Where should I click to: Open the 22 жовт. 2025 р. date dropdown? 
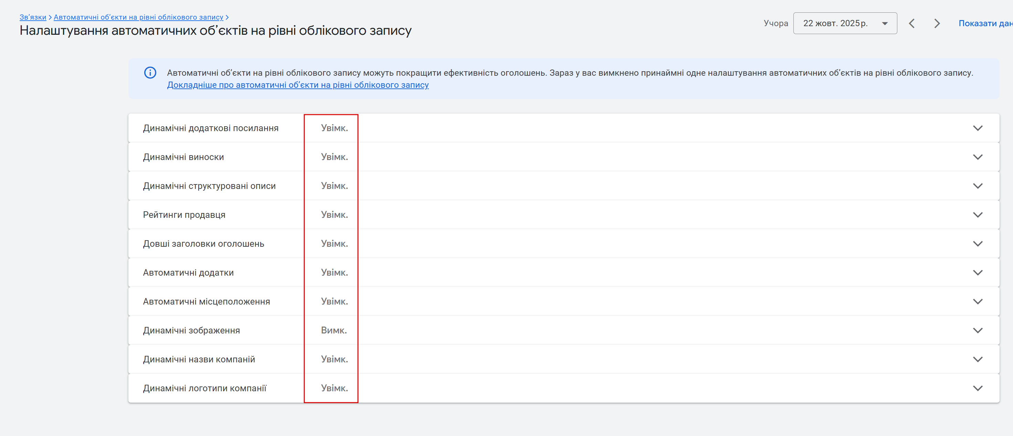click(x=845, y=24)
